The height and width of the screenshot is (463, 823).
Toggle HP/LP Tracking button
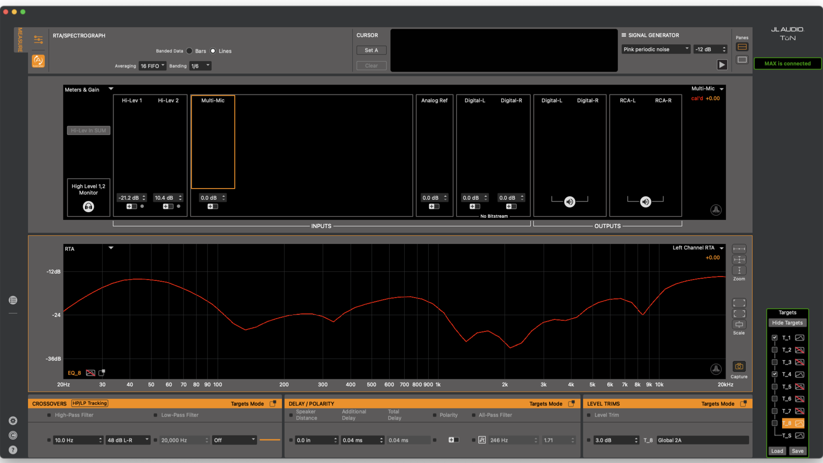[x=90, y=403]
